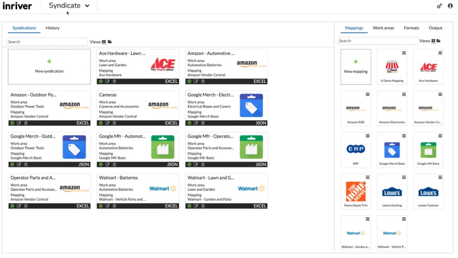Switch mappings panel to grid view

[433, 41]
